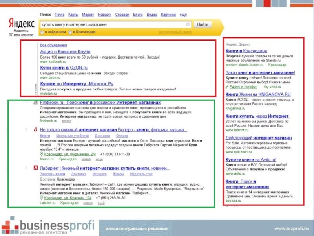Open the FindBook.ru search result title
The width and height of the screenshot is (314, 236).
(x=100, y=103)
